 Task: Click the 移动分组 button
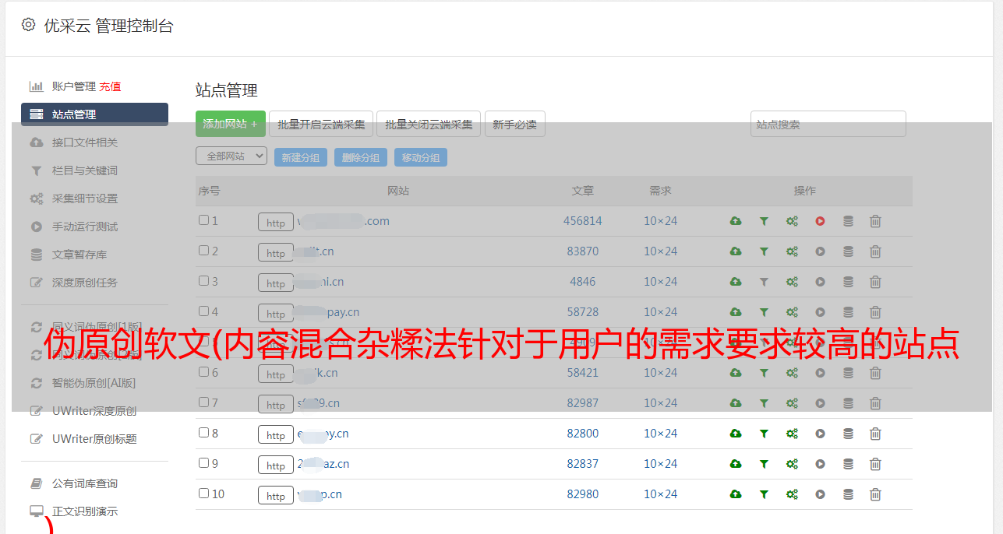pyautogui.click(x=420, y=157)
